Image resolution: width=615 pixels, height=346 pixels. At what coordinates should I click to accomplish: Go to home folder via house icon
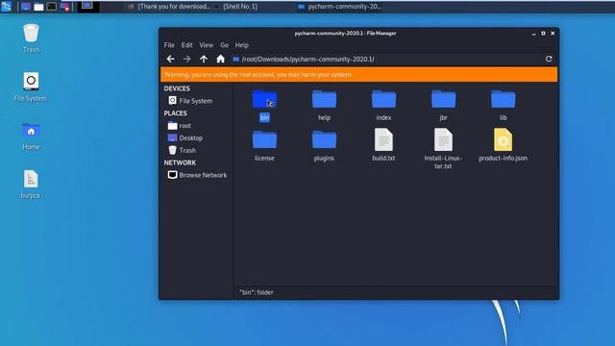[220, 60]
